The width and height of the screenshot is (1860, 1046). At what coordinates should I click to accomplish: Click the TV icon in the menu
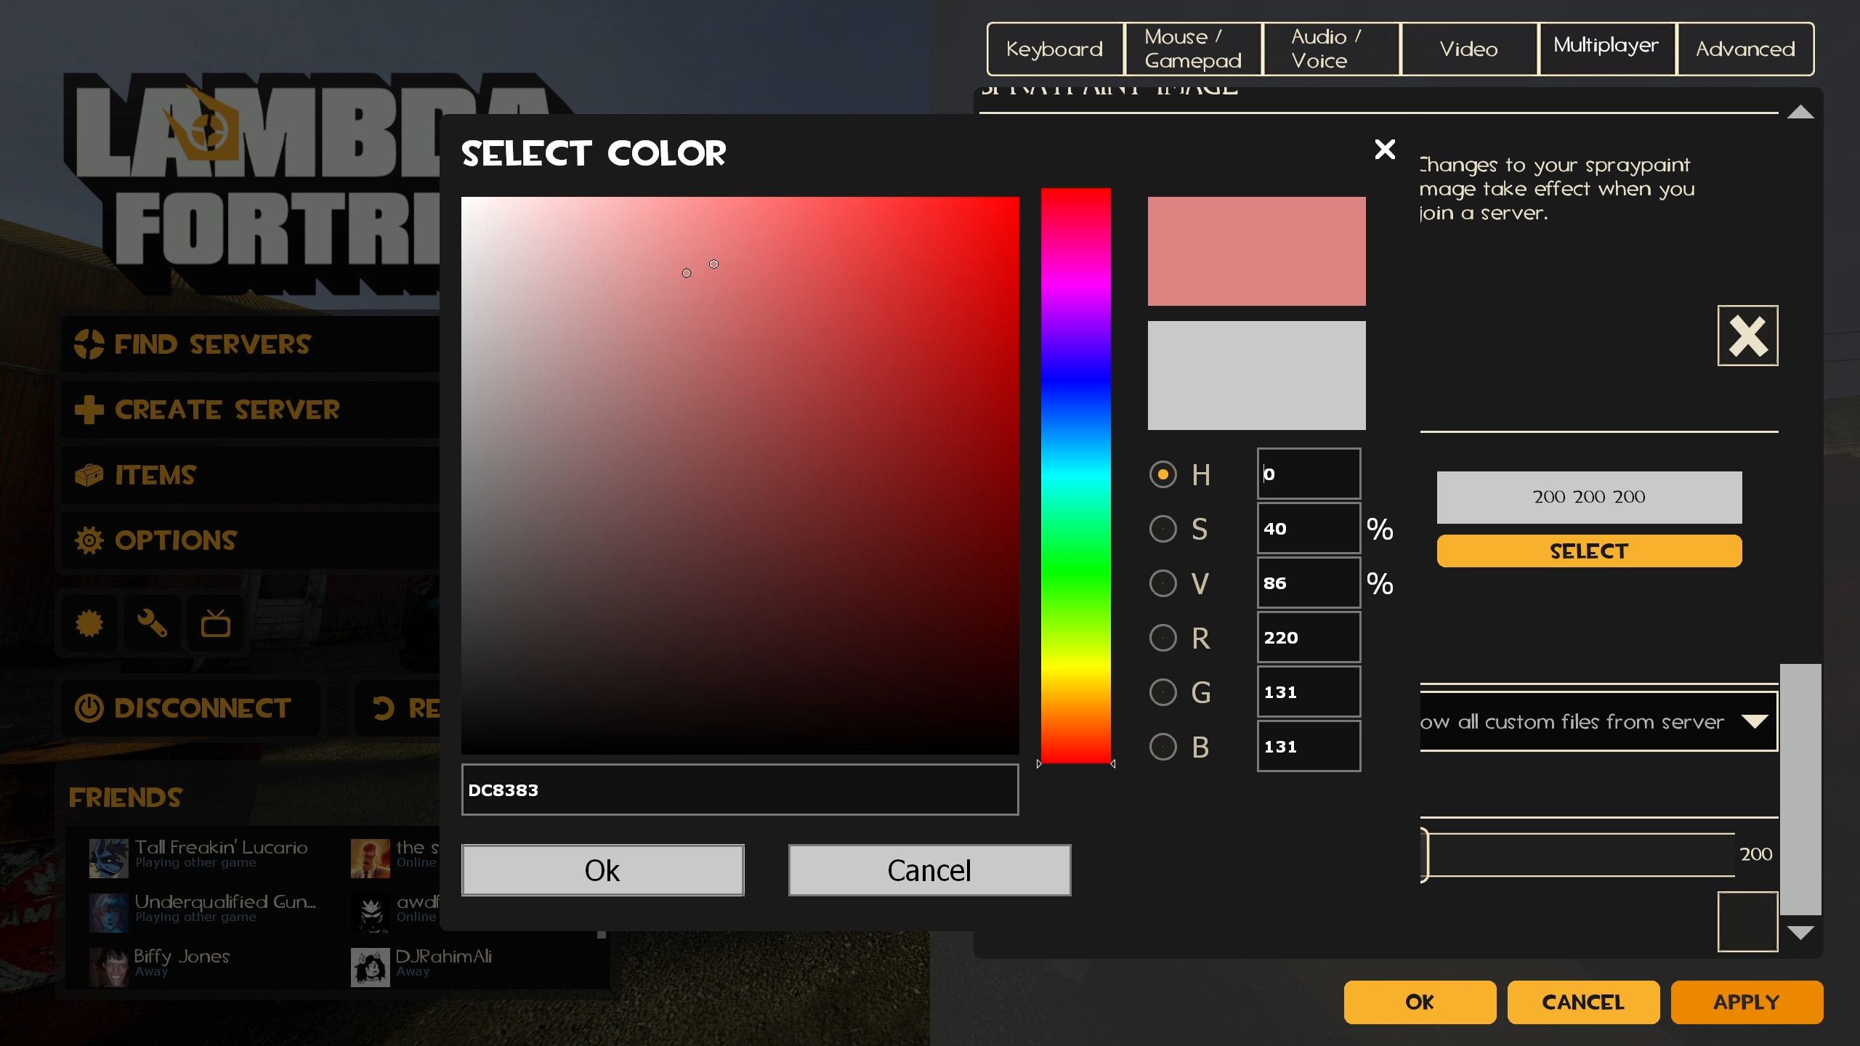215,623
